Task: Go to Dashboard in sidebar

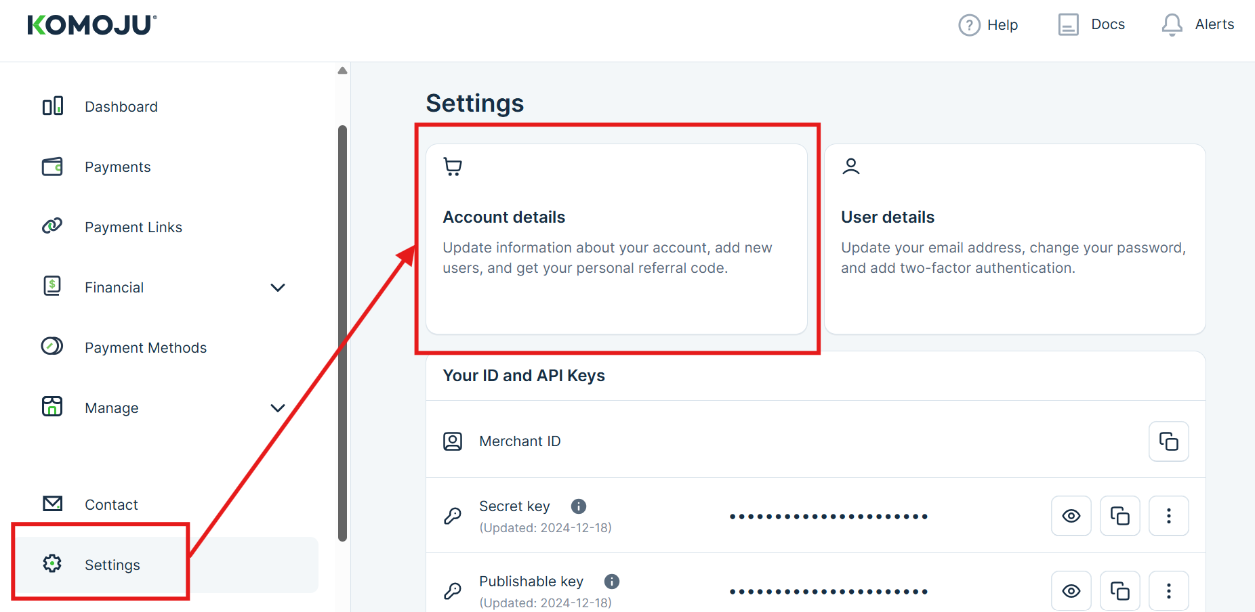Action: tap(121, 107)
